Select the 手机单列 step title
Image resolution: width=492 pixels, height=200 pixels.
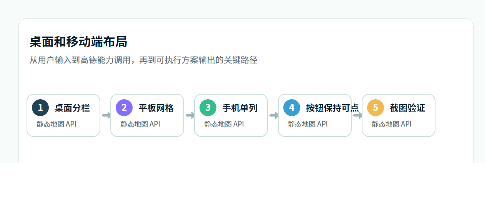click(x=240, y=108)
